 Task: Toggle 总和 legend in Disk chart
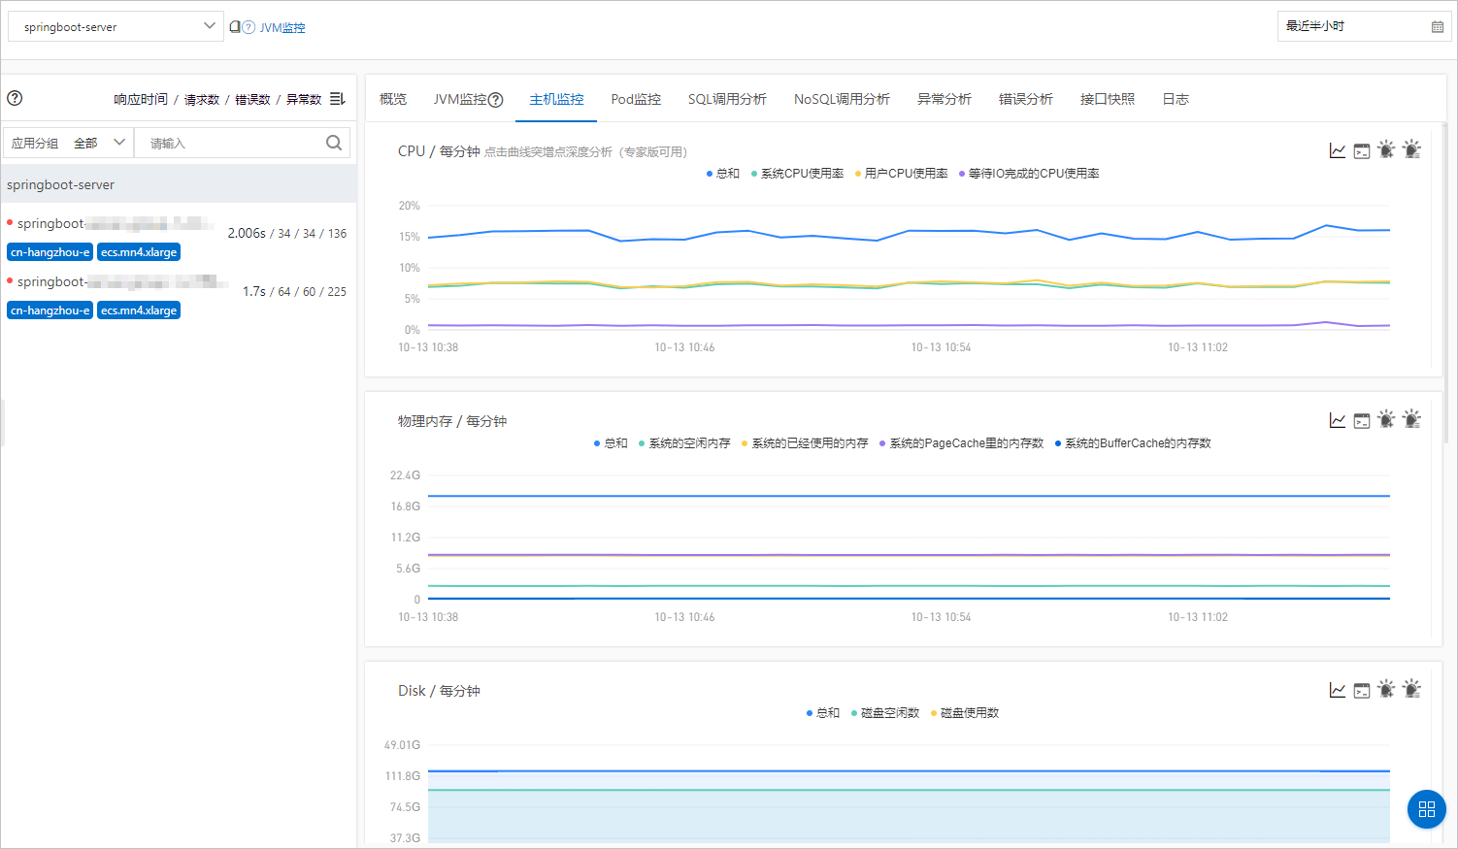[823, 713]
